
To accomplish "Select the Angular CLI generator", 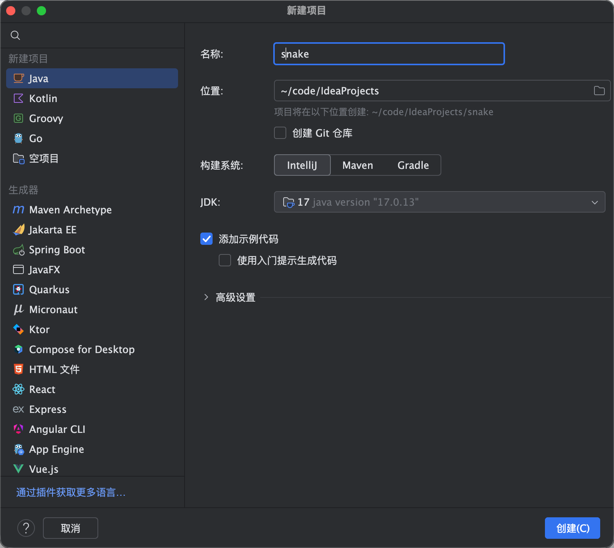I will 92,429.
